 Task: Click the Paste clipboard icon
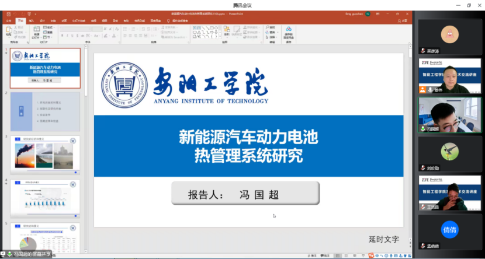tap(9, 30)
